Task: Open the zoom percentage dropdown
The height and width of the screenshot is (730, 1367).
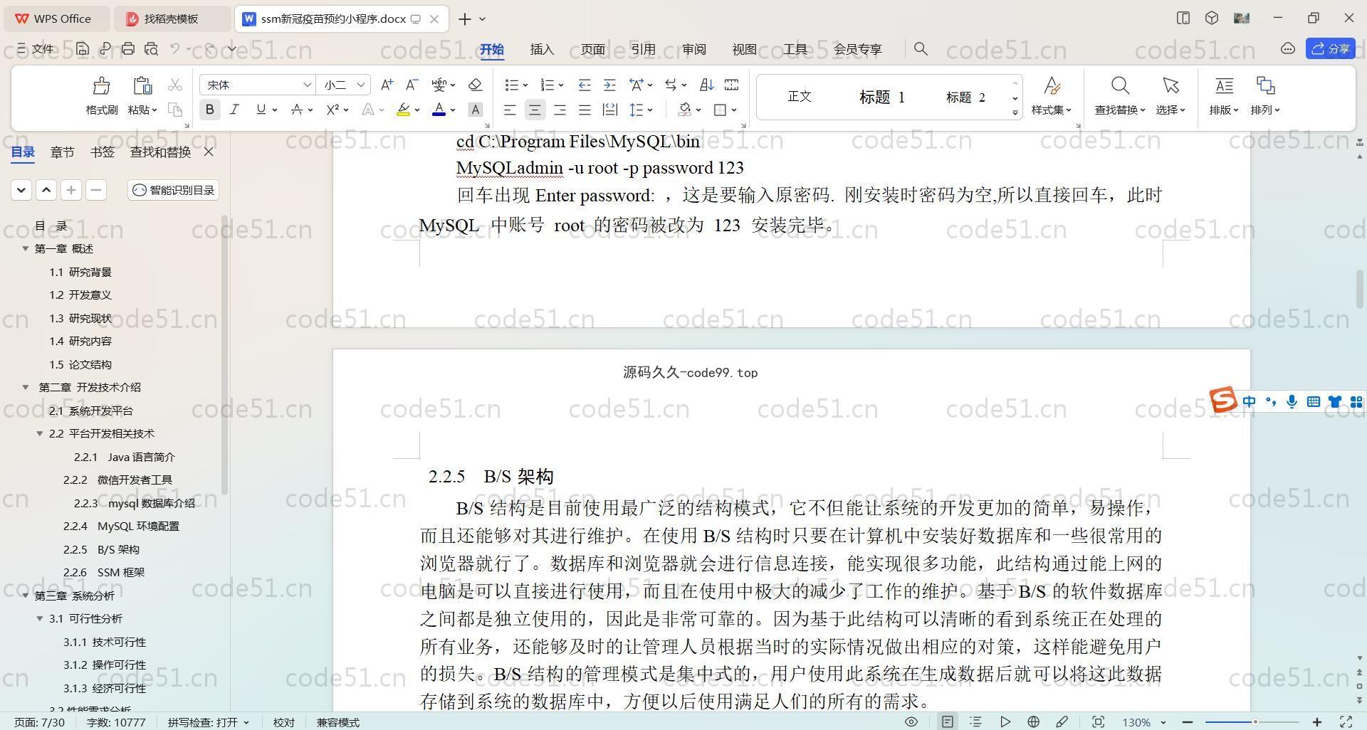Action: coord(1163,722)
